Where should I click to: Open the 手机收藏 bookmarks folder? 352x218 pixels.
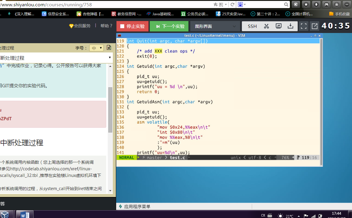click(x=339, y=14)
